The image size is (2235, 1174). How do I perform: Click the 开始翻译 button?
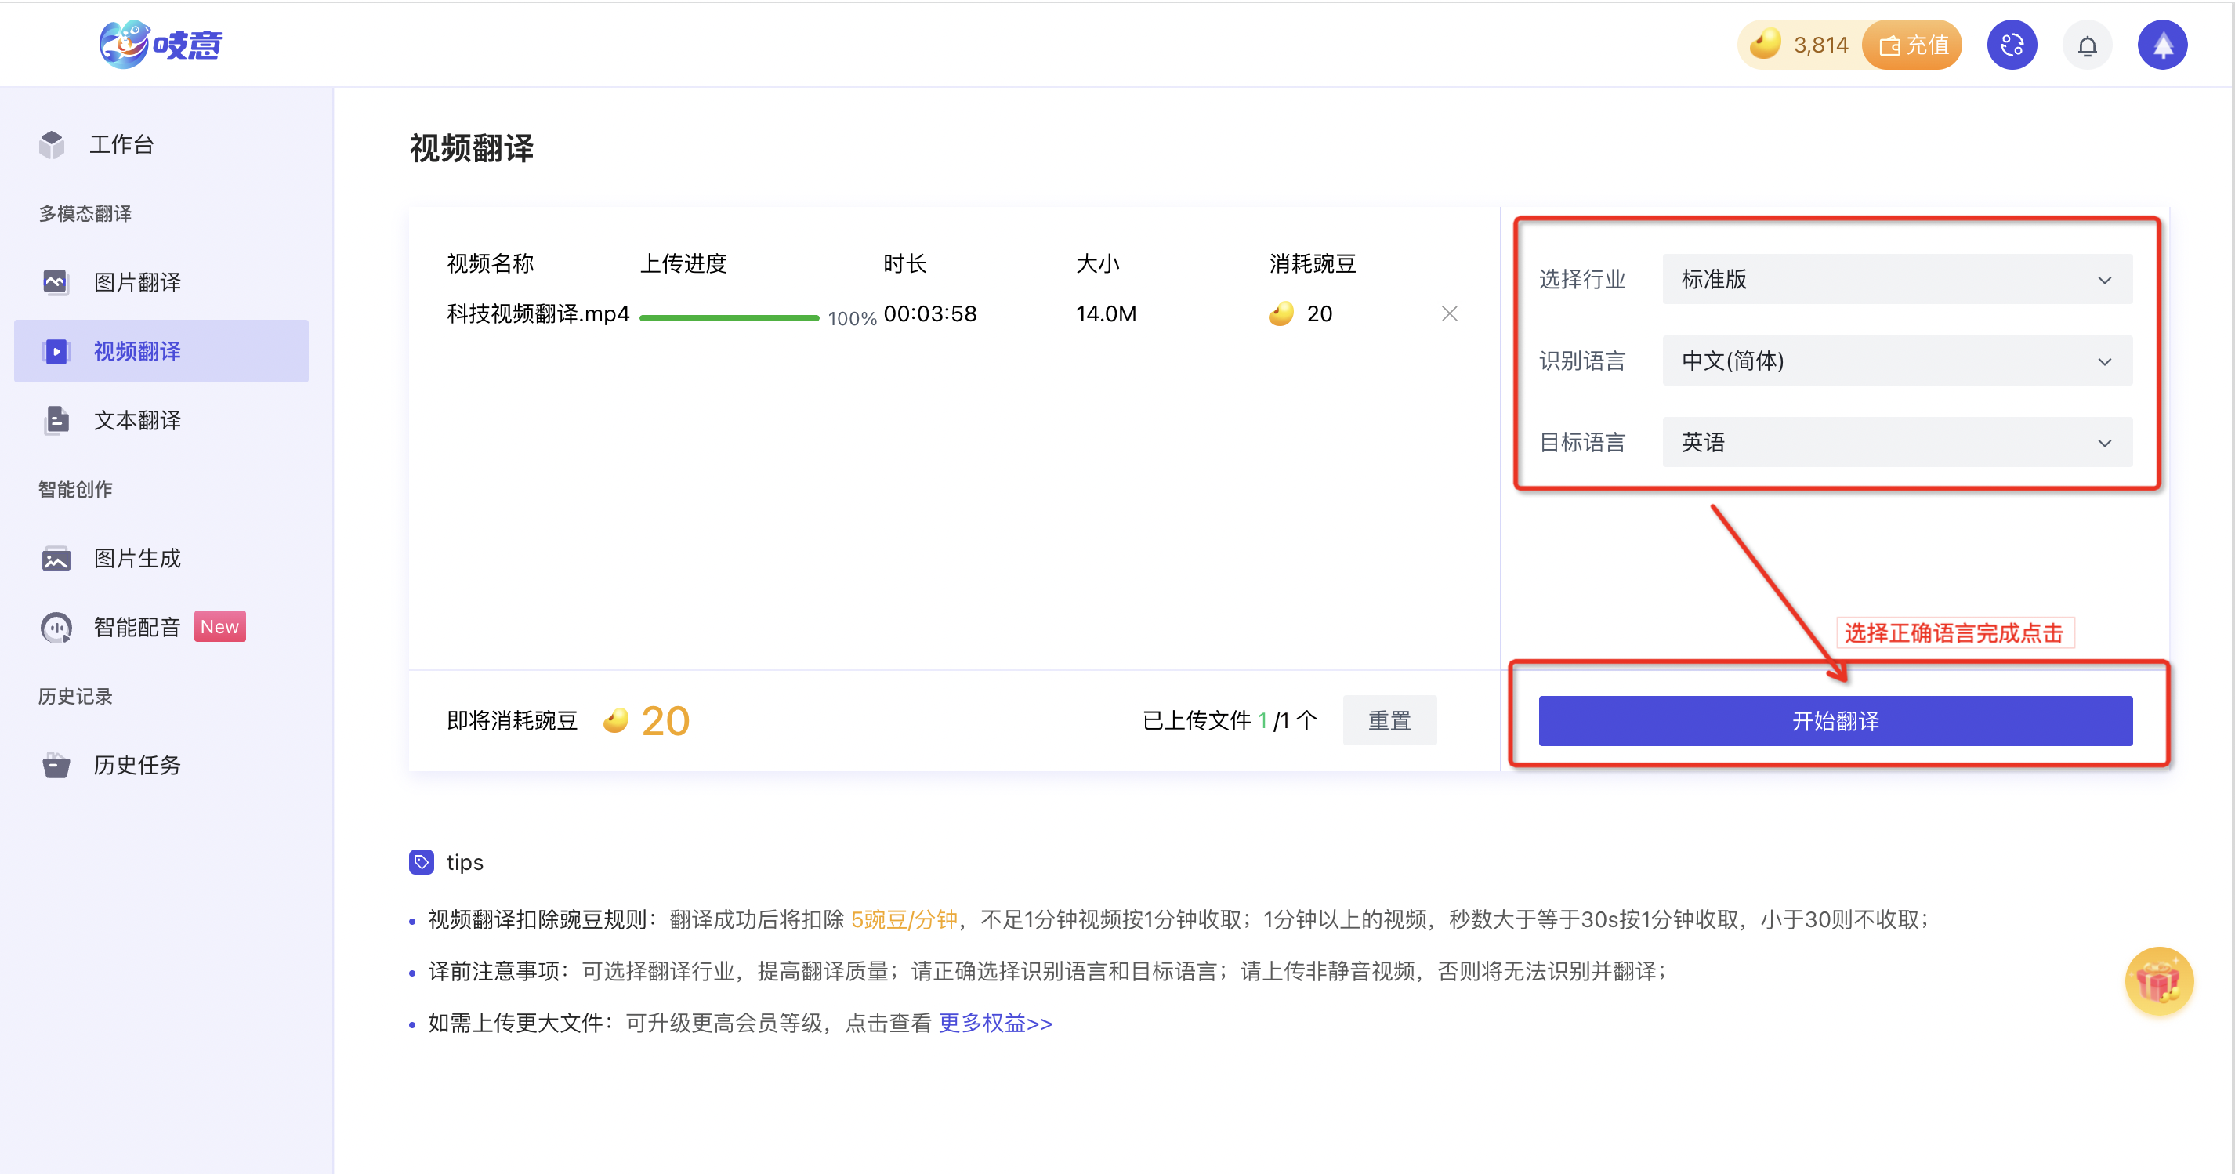pos(1835,720)
